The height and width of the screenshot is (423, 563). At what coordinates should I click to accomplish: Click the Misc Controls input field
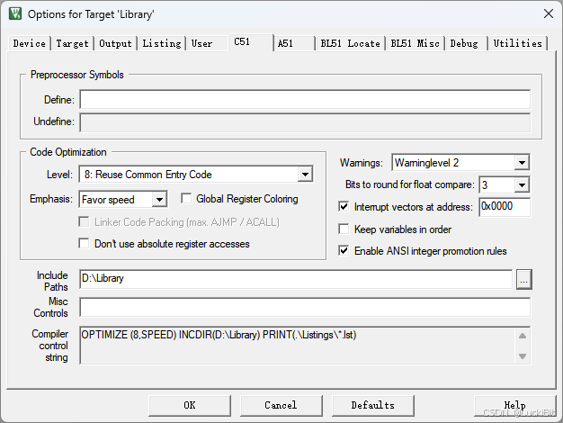pyautogui.click(x=305, y=307)
